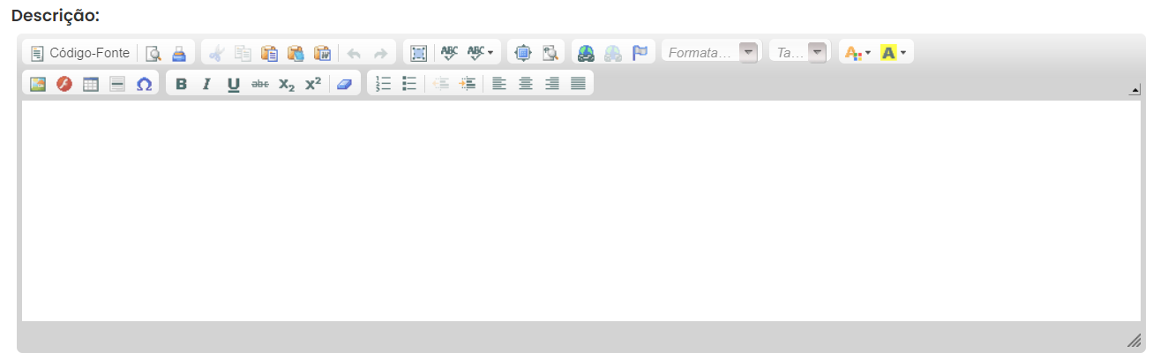Click the cut scissors icon

click(217, 53)
